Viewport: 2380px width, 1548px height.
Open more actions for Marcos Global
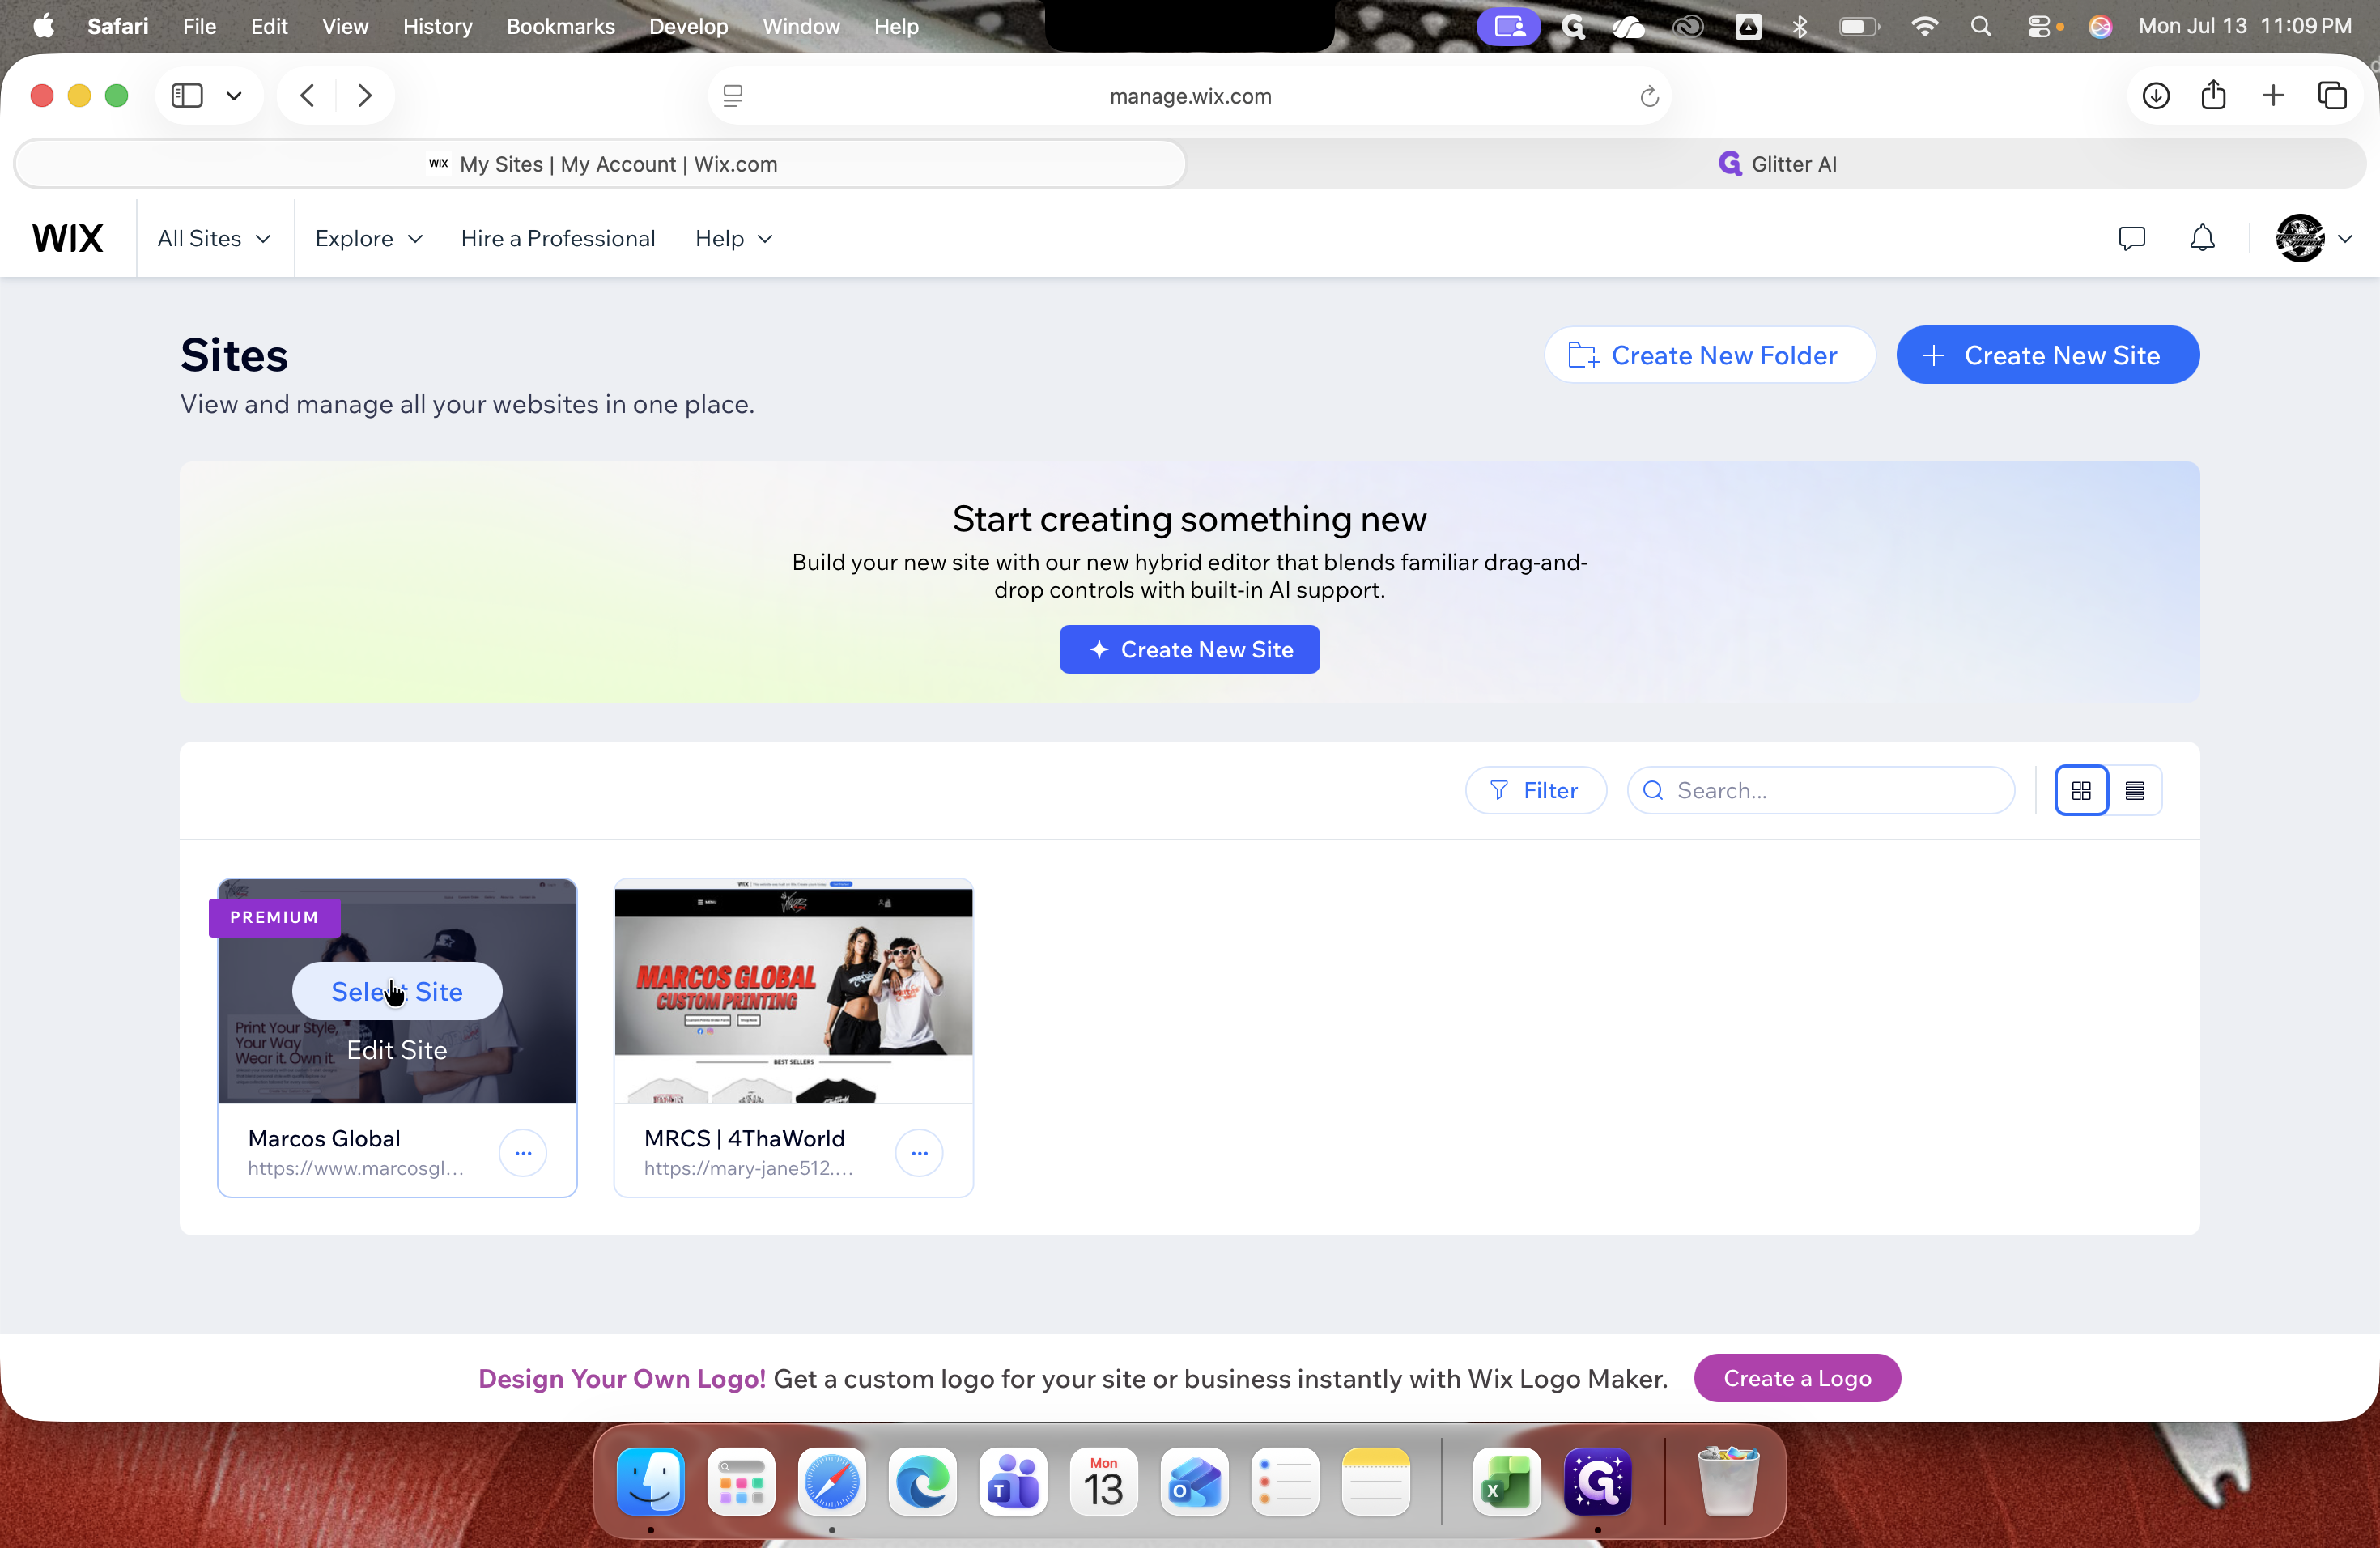(523, 1153)
